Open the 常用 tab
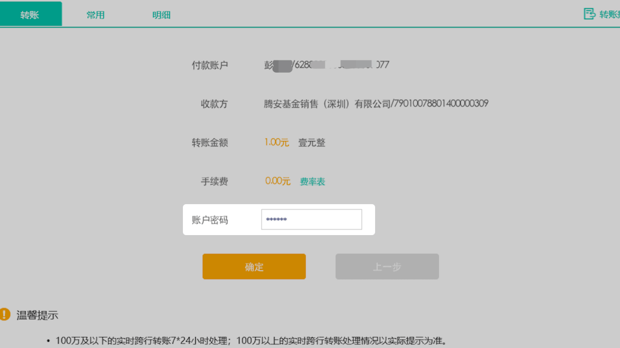 pos(96,15)
